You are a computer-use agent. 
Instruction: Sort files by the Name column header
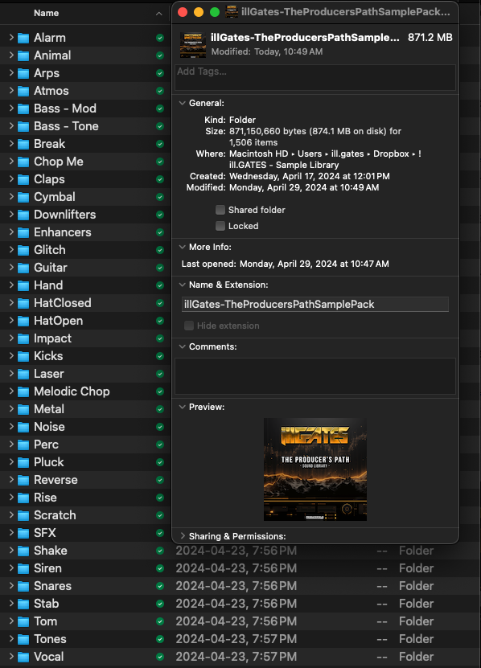click(x=46, y=13)
